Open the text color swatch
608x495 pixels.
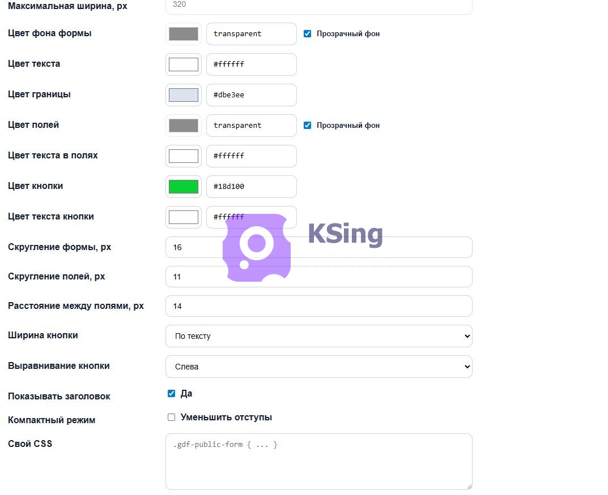coord(184,64)
